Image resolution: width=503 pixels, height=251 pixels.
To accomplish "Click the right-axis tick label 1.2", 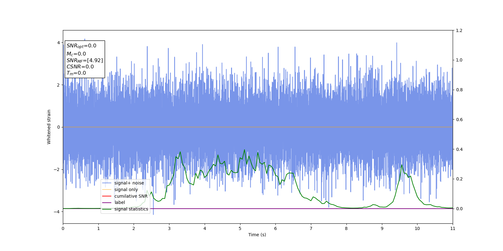I will coord(459,30).
